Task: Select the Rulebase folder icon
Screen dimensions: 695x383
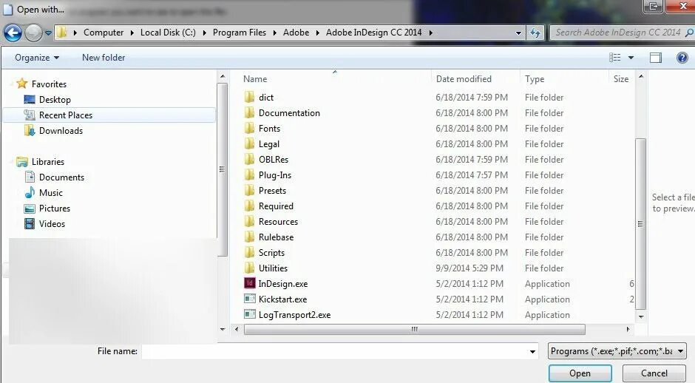Action: (250, 237)
